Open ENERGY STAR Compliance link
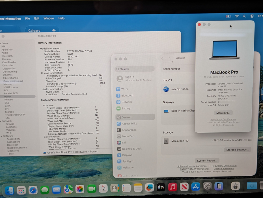The width and height of the screenshot is (263, 198). pos(195,169)
